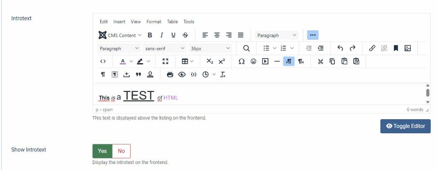The image size is (438, 170).
Task: Undo the last edit
Action: (x=340, y=48)
